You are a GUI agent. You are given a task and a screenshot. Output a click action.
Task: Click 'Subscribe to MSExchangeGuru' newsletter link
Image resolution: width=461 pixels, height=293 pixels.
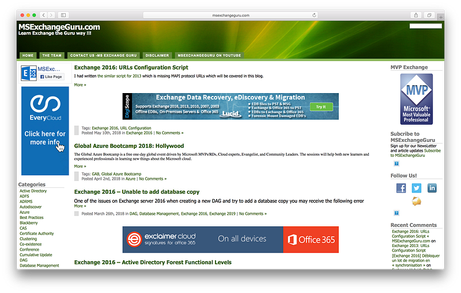pyautogui.click(x=415, y=153)
